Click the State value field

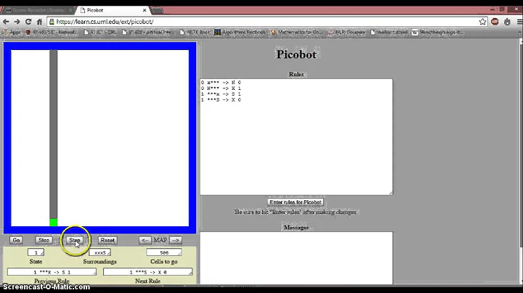tap(36, 252)
